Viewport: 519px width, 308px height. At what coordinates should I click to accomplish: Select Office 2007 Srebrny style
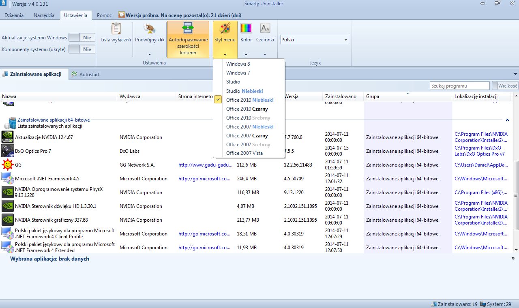coord(249,144)
